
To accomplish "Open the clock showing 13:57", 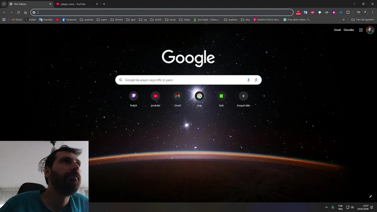I will pos(363,207).
